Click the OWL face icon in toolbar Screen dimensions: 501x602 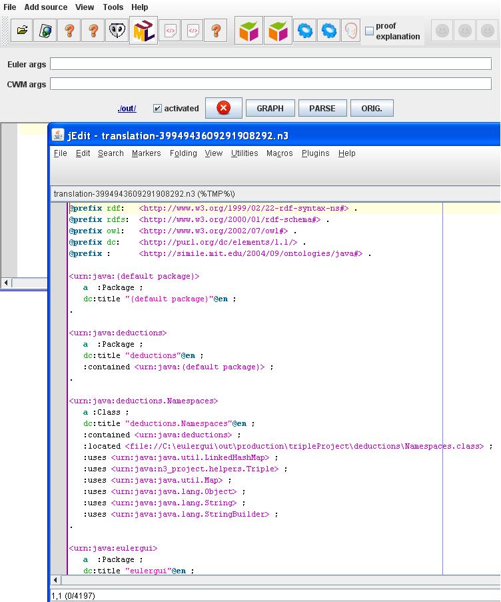(117, 31)
